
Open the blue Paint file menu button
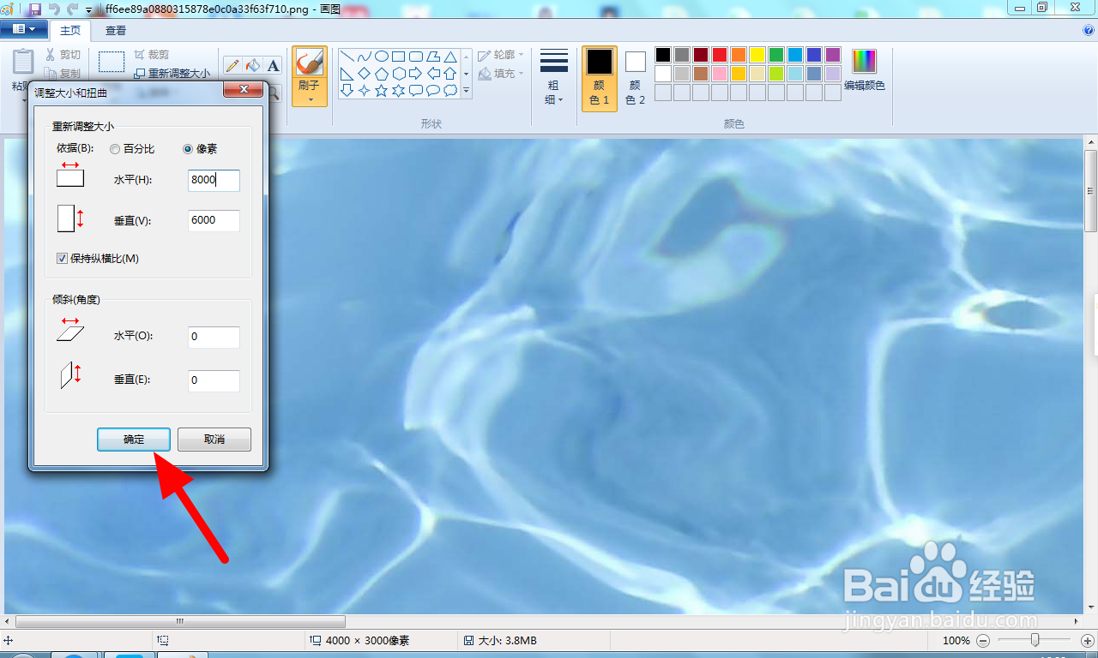tap(24, 29)
